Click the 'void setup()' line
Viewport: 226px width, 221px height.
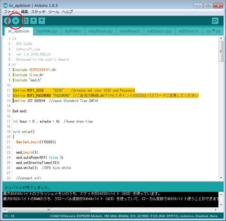(x=24, y=132)
